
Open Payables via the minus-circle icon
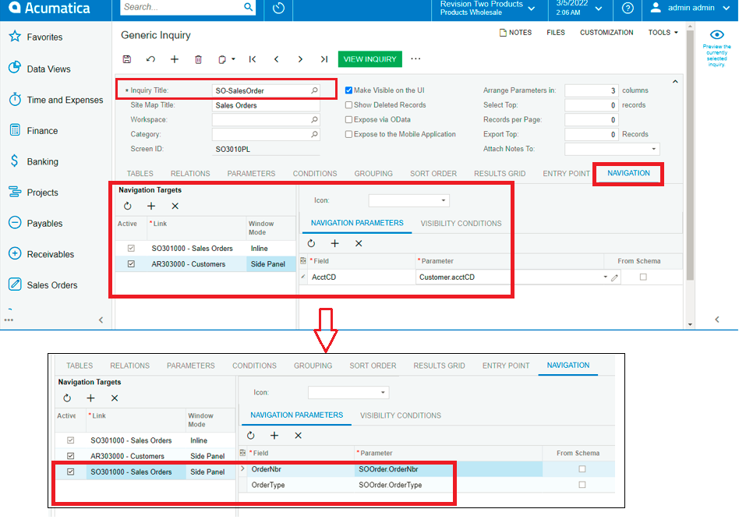pyautogui.click(x=15, y=222)
